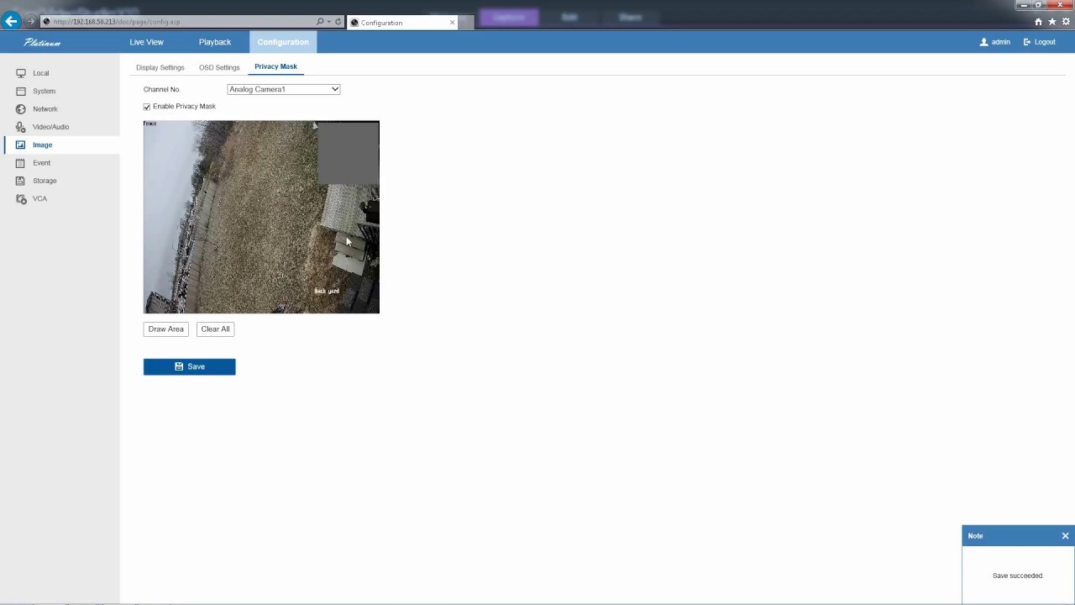Save the privacy mask settings

click(x=189, y=366)
